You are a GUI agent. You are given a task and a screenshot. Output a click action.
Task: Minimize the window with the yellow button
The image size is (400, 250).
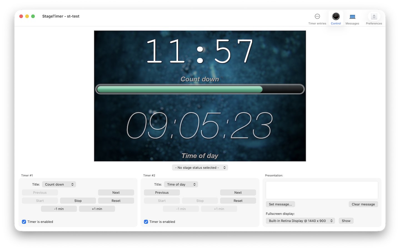tap(27, 16)
